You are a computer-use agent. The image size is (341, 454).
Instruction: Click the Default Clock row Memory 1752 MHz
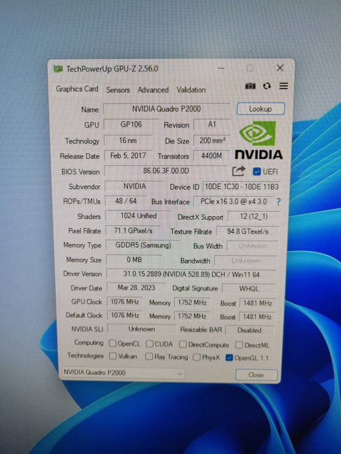click(x=192, y=316)
